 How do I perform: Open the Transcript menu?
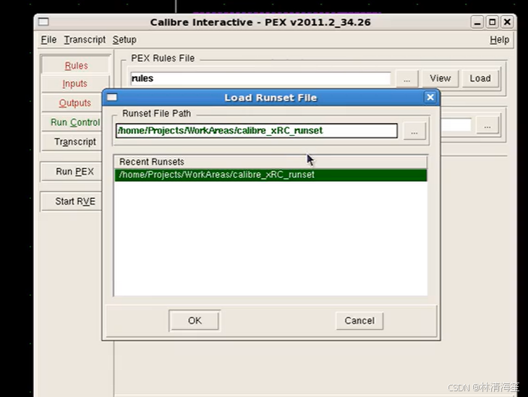(85, 40)
